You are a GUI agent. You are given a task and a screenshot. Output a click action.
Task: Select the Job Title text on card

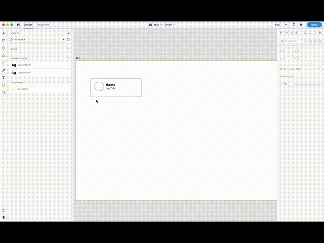[111, 88]
